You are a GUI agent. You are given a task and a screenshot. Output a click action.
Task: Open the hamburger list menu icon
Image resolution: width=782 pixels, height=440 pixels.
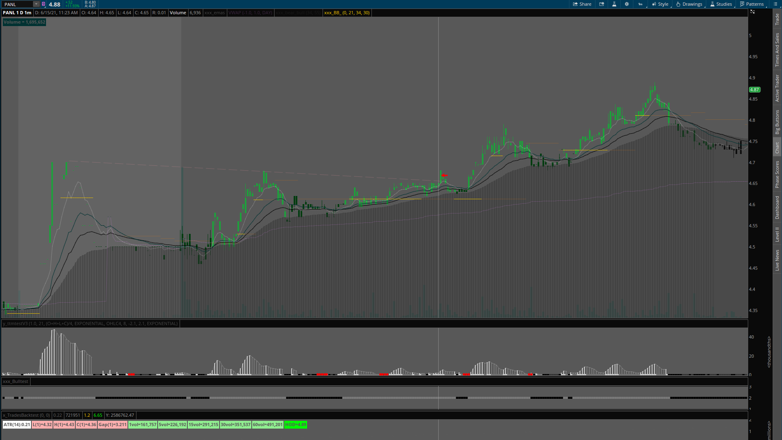pos(775,4)
